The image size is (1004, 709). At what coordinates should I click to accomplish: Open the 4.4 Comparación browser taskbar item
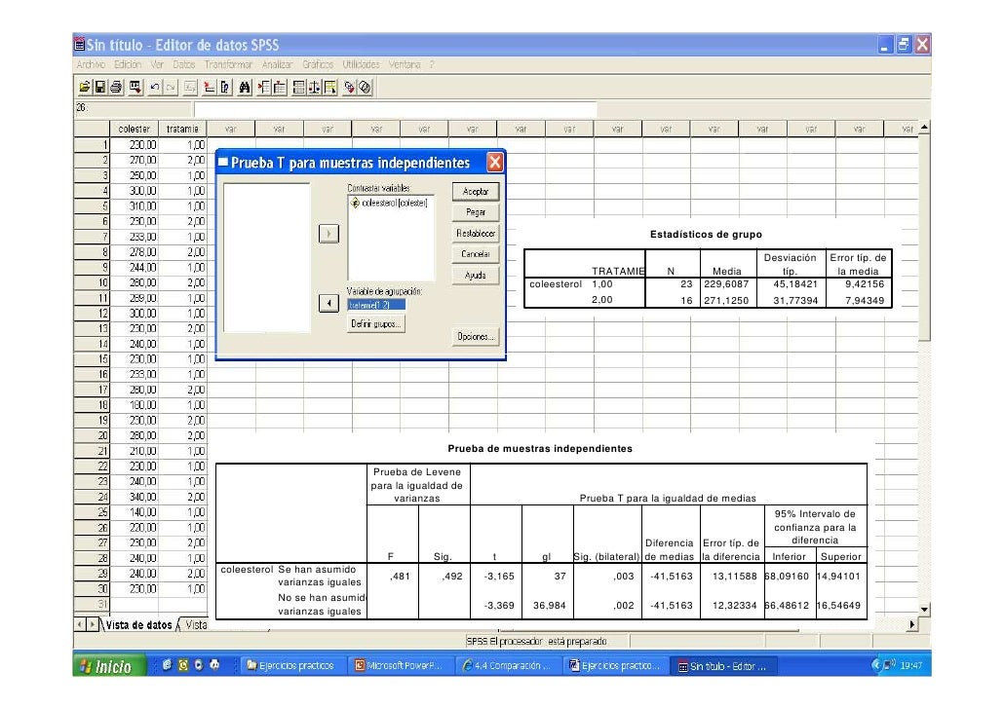(x=507, y=666)
